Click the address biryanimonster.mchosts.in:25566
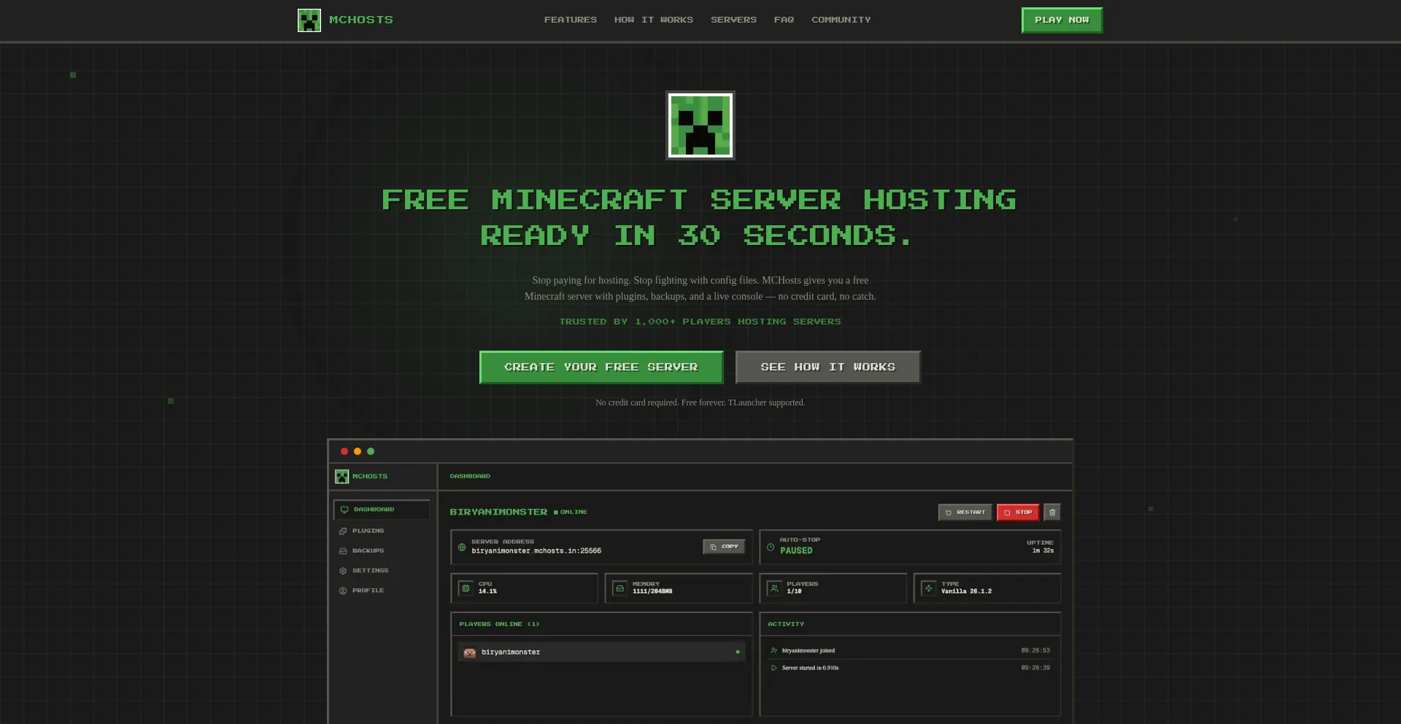 point(536,551)
